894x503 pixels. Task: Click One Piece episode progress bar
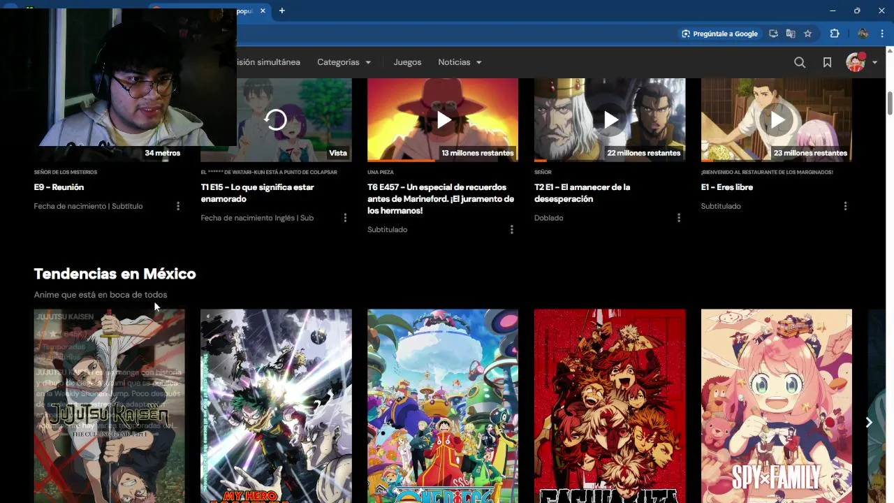pos(443,161)
